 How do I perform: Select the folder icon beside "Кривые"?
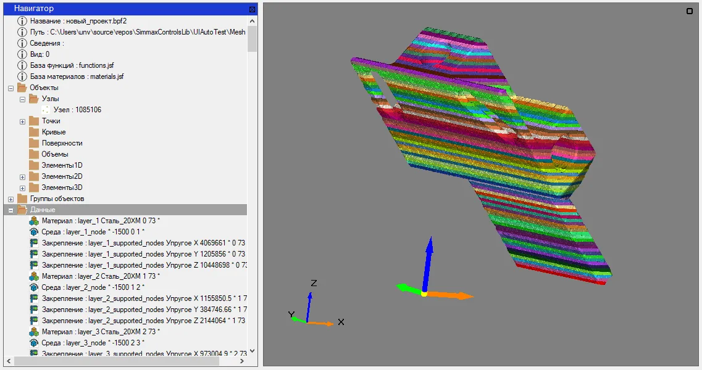tap(34, 132)
